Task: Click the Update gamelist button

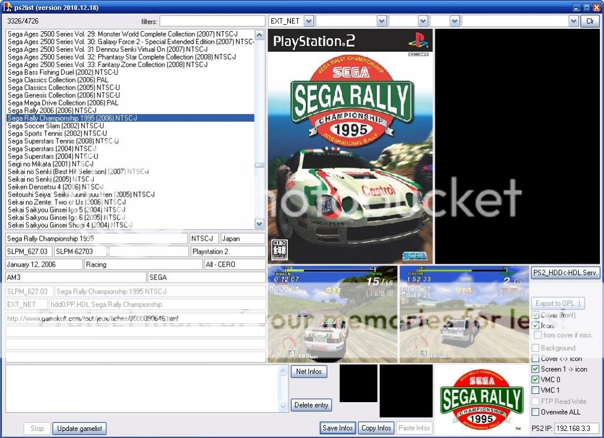Action: [x=79, y=428]
